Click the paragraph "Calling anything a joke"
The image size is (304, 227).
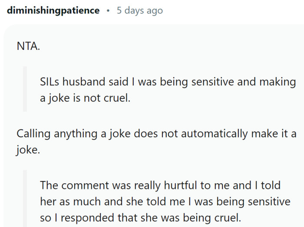tap(156, 134)
